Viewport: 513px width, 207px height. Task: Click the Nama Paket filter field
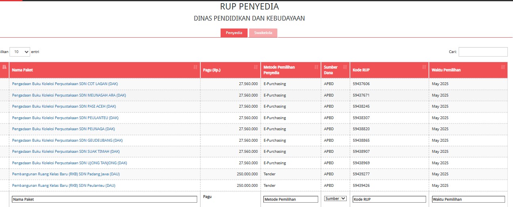104,199
